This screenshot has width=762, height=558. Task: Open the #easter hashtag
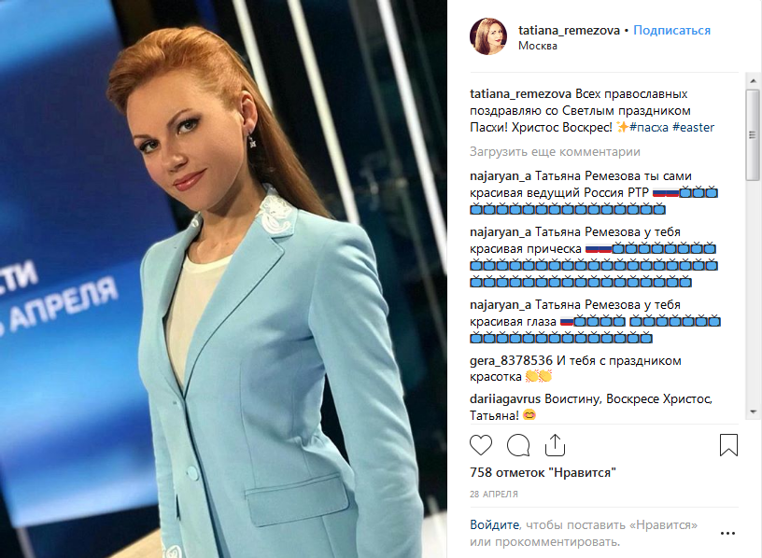(x=694, y=128)
